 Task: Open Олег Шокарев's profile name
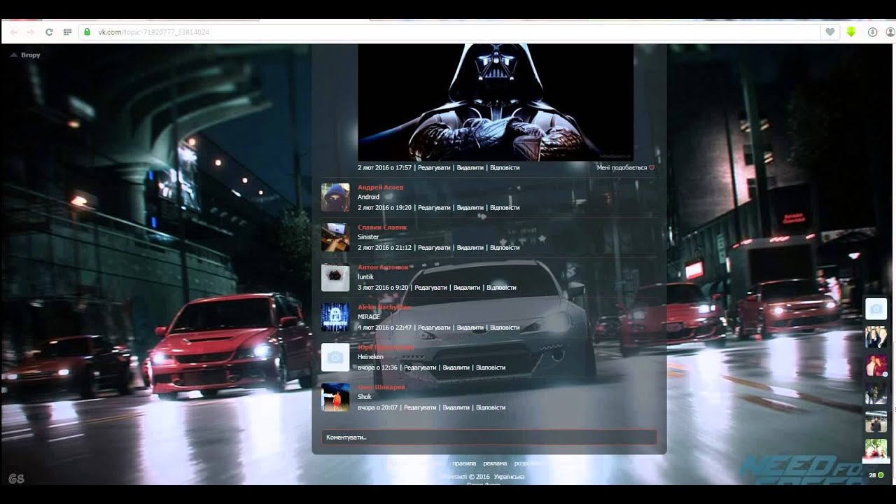[x=381, y=387]
